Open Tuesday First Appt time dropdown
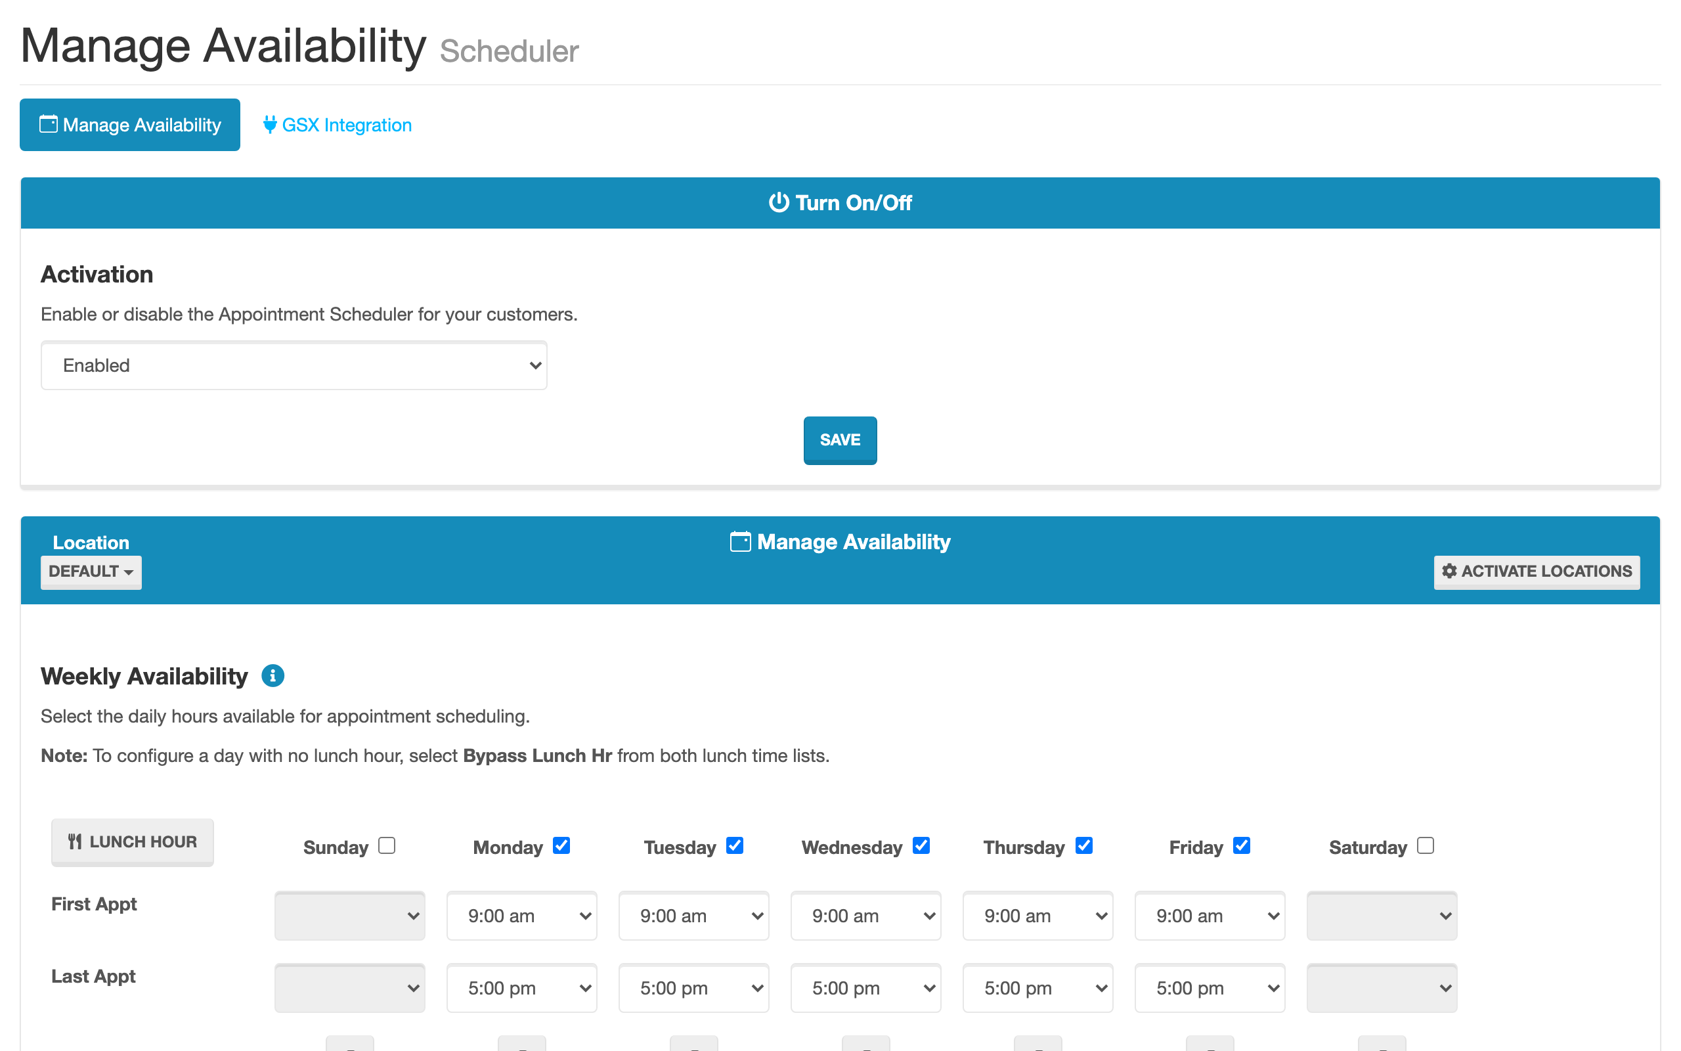 tap(694, 916)
